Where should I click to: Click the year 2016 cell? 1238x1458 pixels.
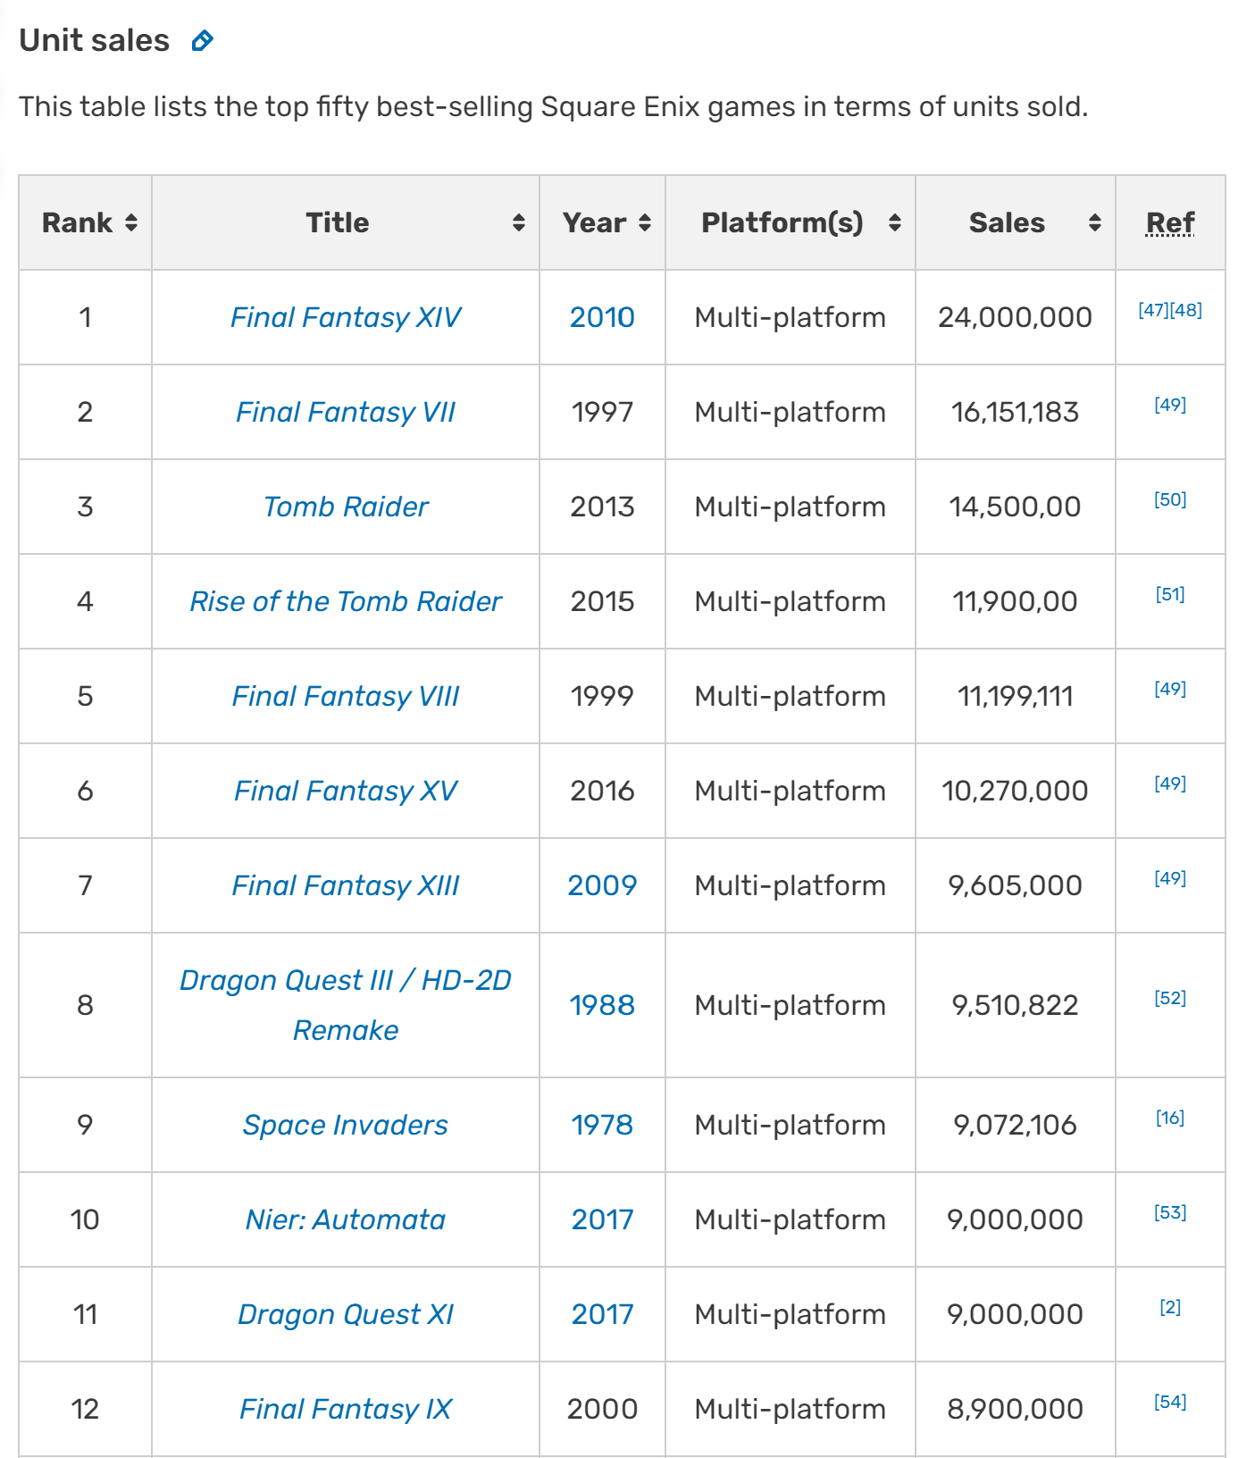coord(602,791)
